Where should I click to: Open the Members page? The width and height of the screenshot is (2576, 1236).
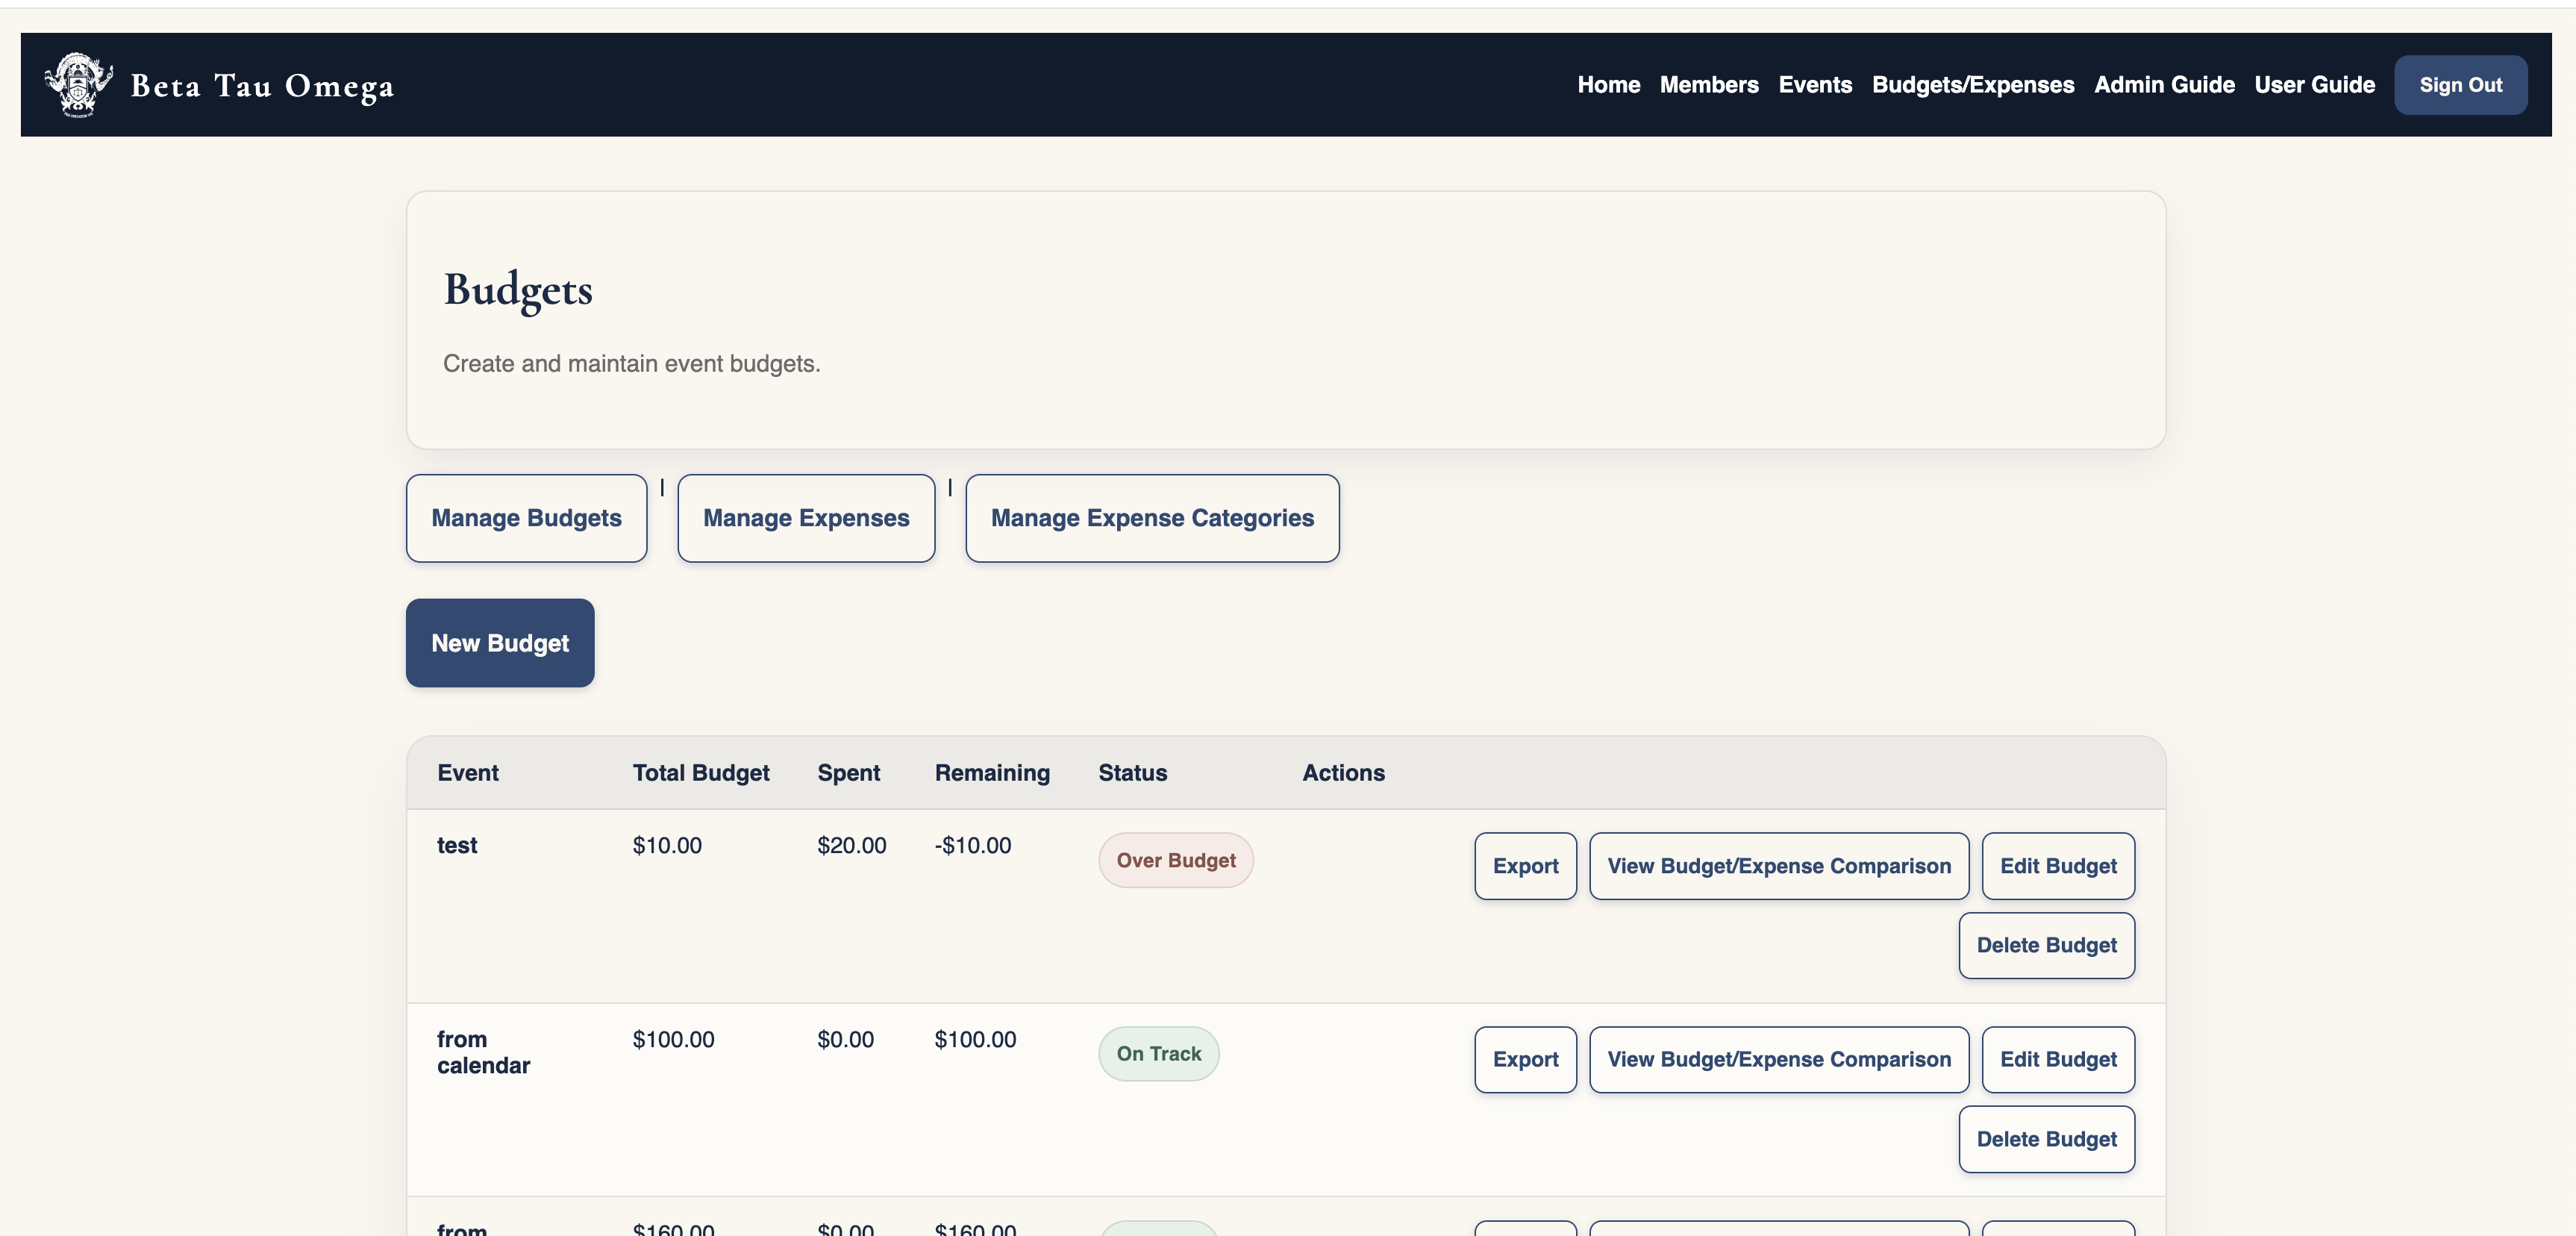[1708, 85]
